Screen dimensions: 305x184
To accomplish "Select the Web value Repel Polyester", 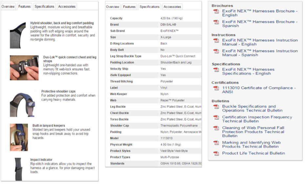I will 172,101.
